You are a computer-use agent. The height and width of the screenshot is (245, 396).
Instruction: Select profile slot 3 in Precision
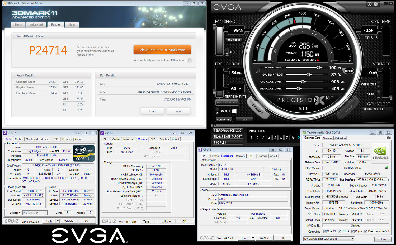[263, 138]
